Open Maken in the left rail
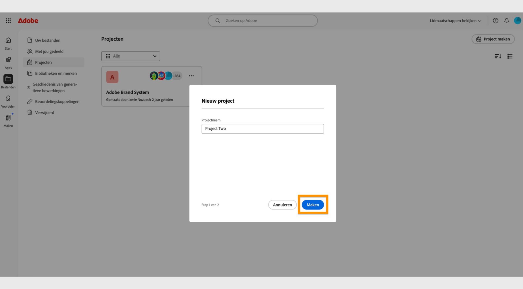Image resolution: width=523 pixels, height=289 pixels. coord(8,121)
